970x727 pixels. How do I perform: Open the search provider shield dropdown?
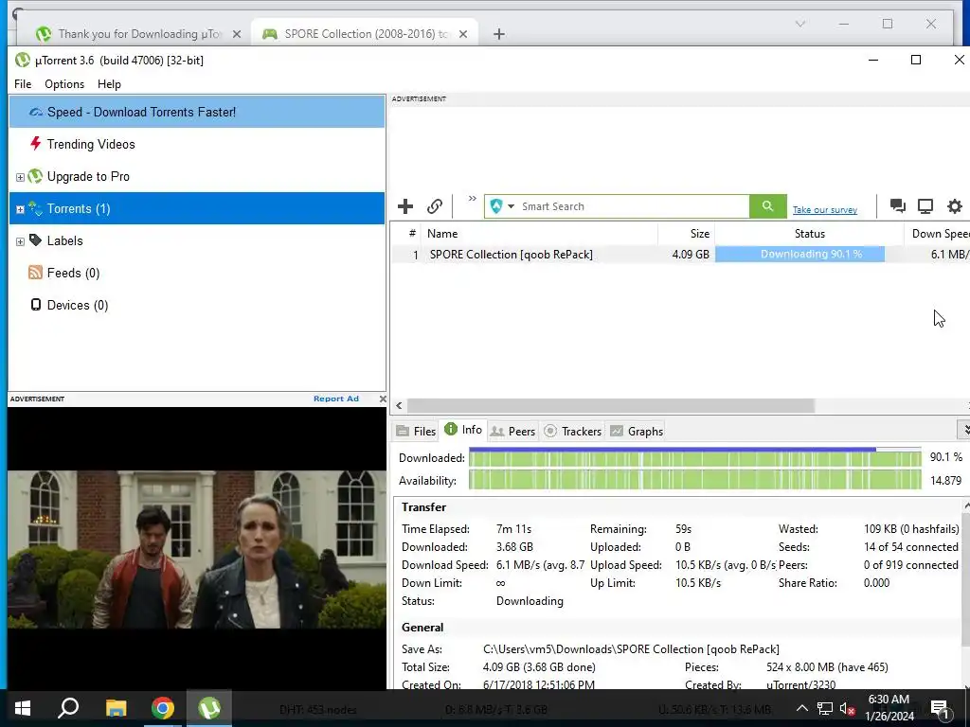tap(502, 206)
